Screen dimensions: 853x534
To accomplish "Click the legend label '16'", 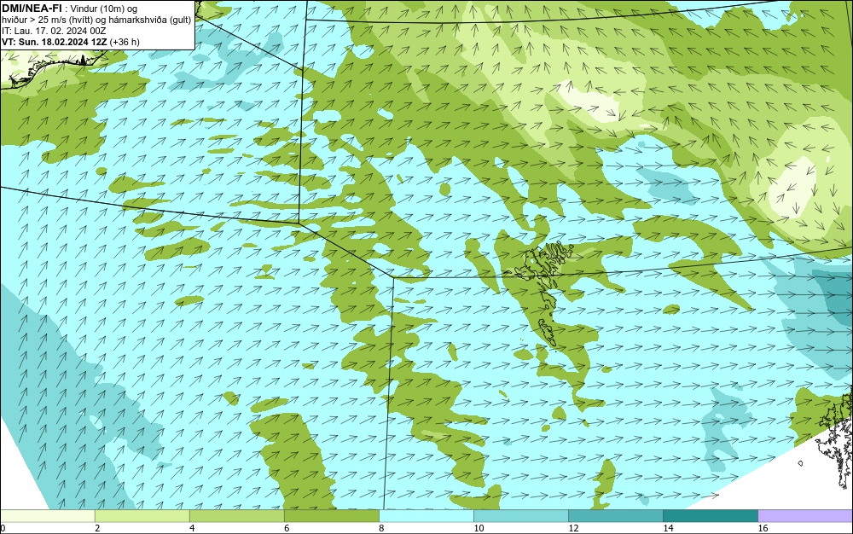I will pos(763,528).
